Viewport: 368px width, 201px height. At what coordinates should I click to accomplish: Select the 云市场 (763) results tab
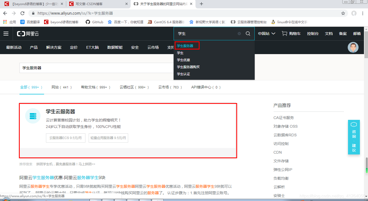[170, 87]
